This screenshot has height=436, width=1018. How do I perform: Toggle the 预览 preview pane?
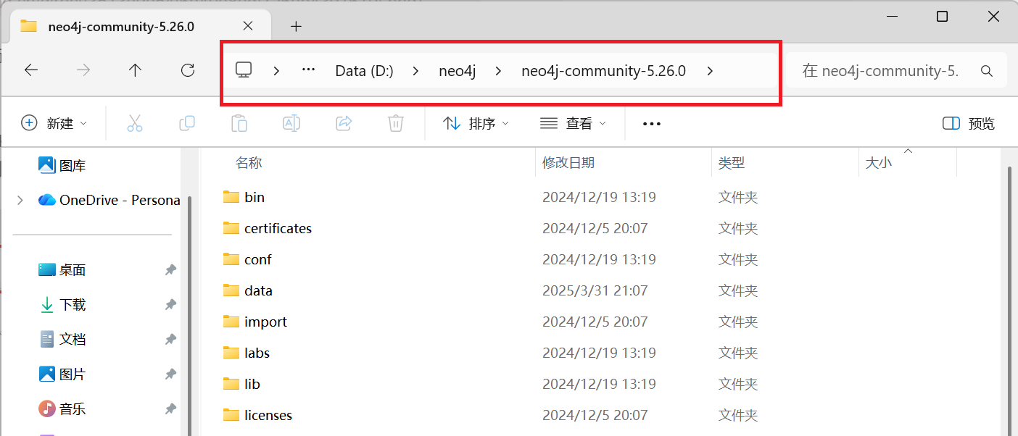[x=969, y=124]
